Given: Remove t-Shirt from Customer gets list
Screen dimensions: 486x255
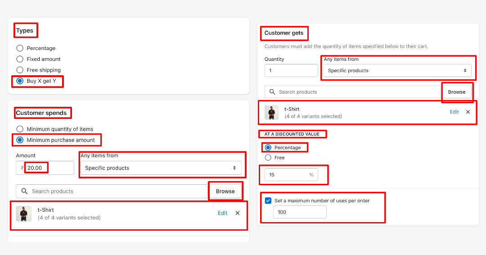Looking at the screenshot, I should [x=468, y=112].
